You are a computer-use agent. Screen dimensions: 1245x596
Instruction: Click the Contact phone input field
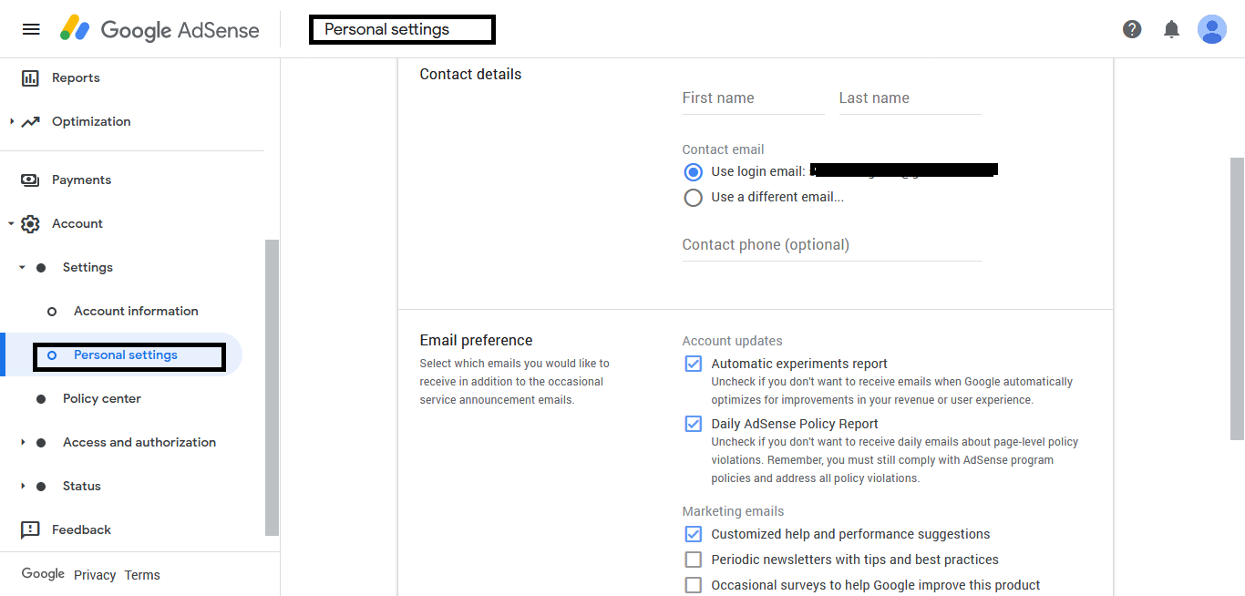click(x=830, y=245)
